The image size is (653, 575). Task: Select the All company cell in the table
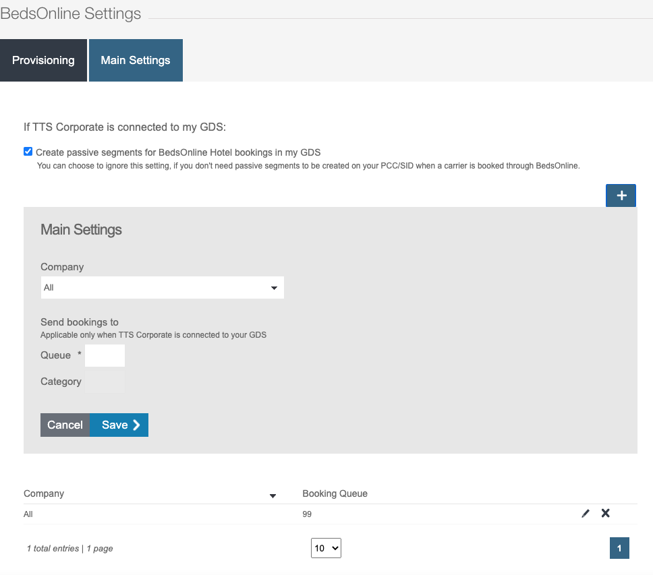[x=28, y=514]
